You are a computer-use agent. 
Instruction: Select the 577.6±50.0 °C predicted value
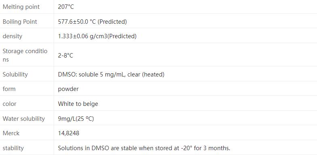click(92, 22)
